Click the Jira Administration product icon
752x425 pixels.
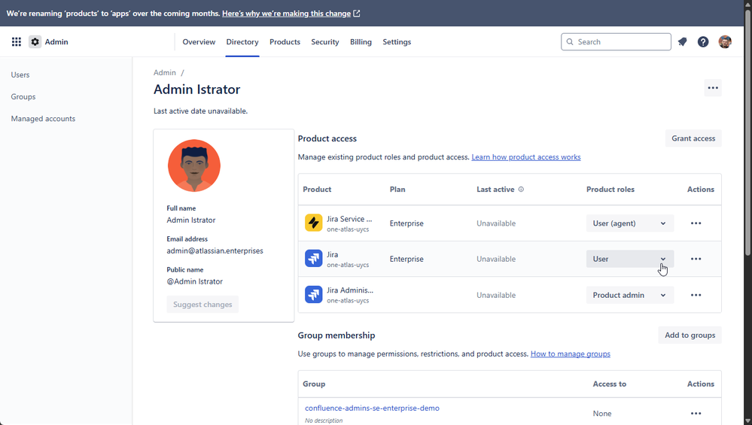point(314,295)
